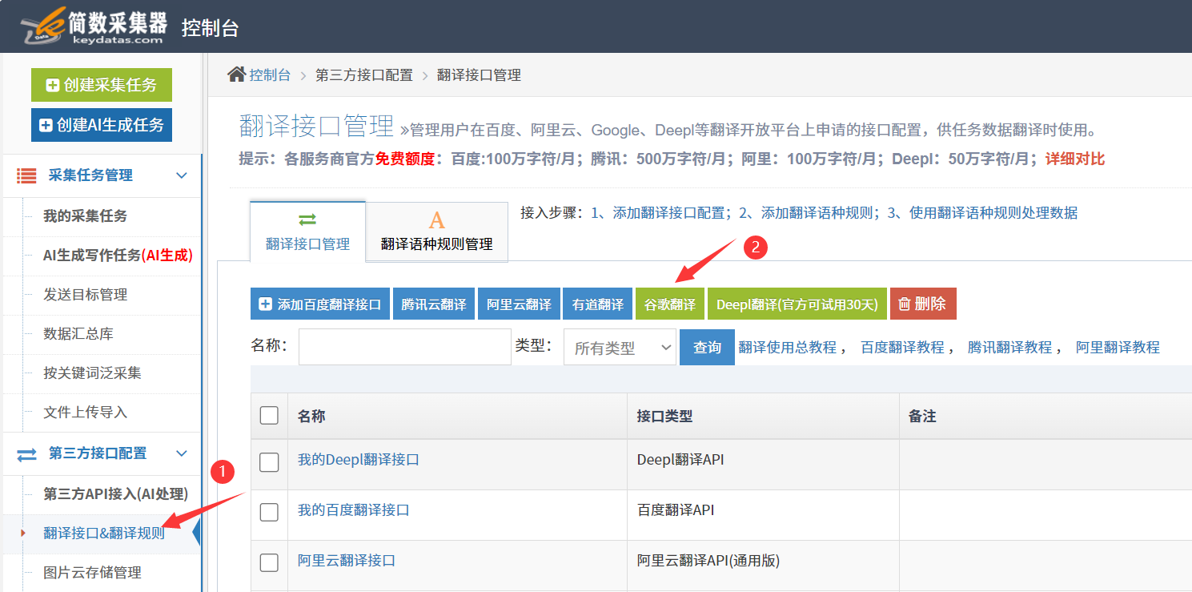Collapse the 第三方接口配置 section chevron
1192x592 pixels.
[182, 454]
